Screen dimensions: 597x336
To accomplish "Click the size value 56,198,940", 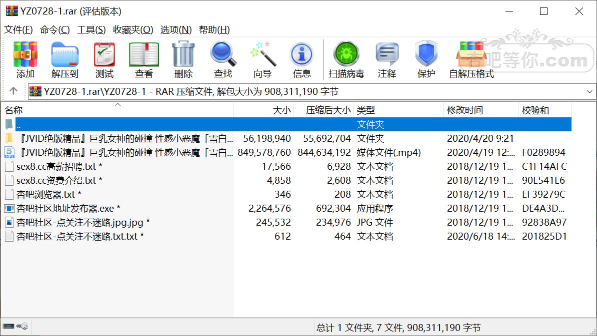I will pyautogui.click(x=267, y=138).
